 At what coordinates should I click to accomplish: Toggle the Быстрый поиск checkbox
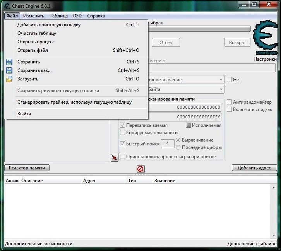(122, 143)
